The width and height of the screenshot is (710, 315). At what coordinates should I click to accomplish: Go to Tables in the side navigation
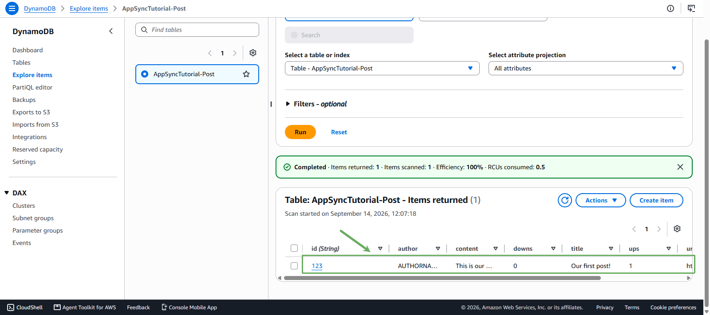(21, 62)
